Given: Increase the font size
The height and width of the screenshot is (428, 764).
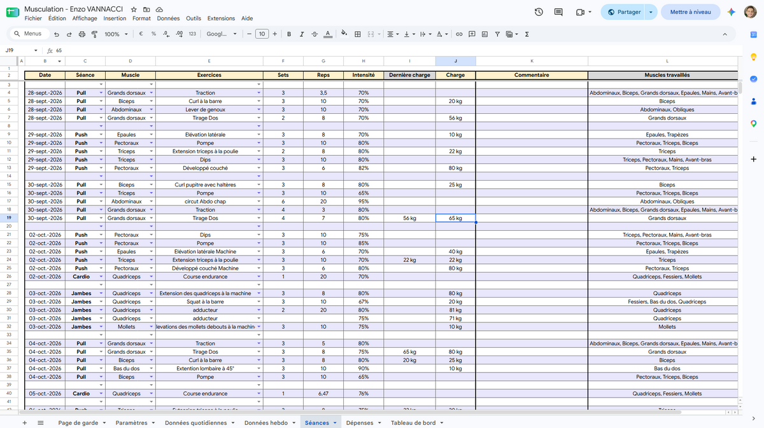Looking at the screenshot, I should pyautogui.click(x=274, y=34).
